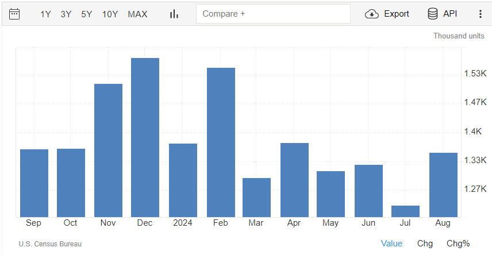The width and height of the screenshot is (492, 255).
Task: Click the Export button label
Action: tap(396, 14)
